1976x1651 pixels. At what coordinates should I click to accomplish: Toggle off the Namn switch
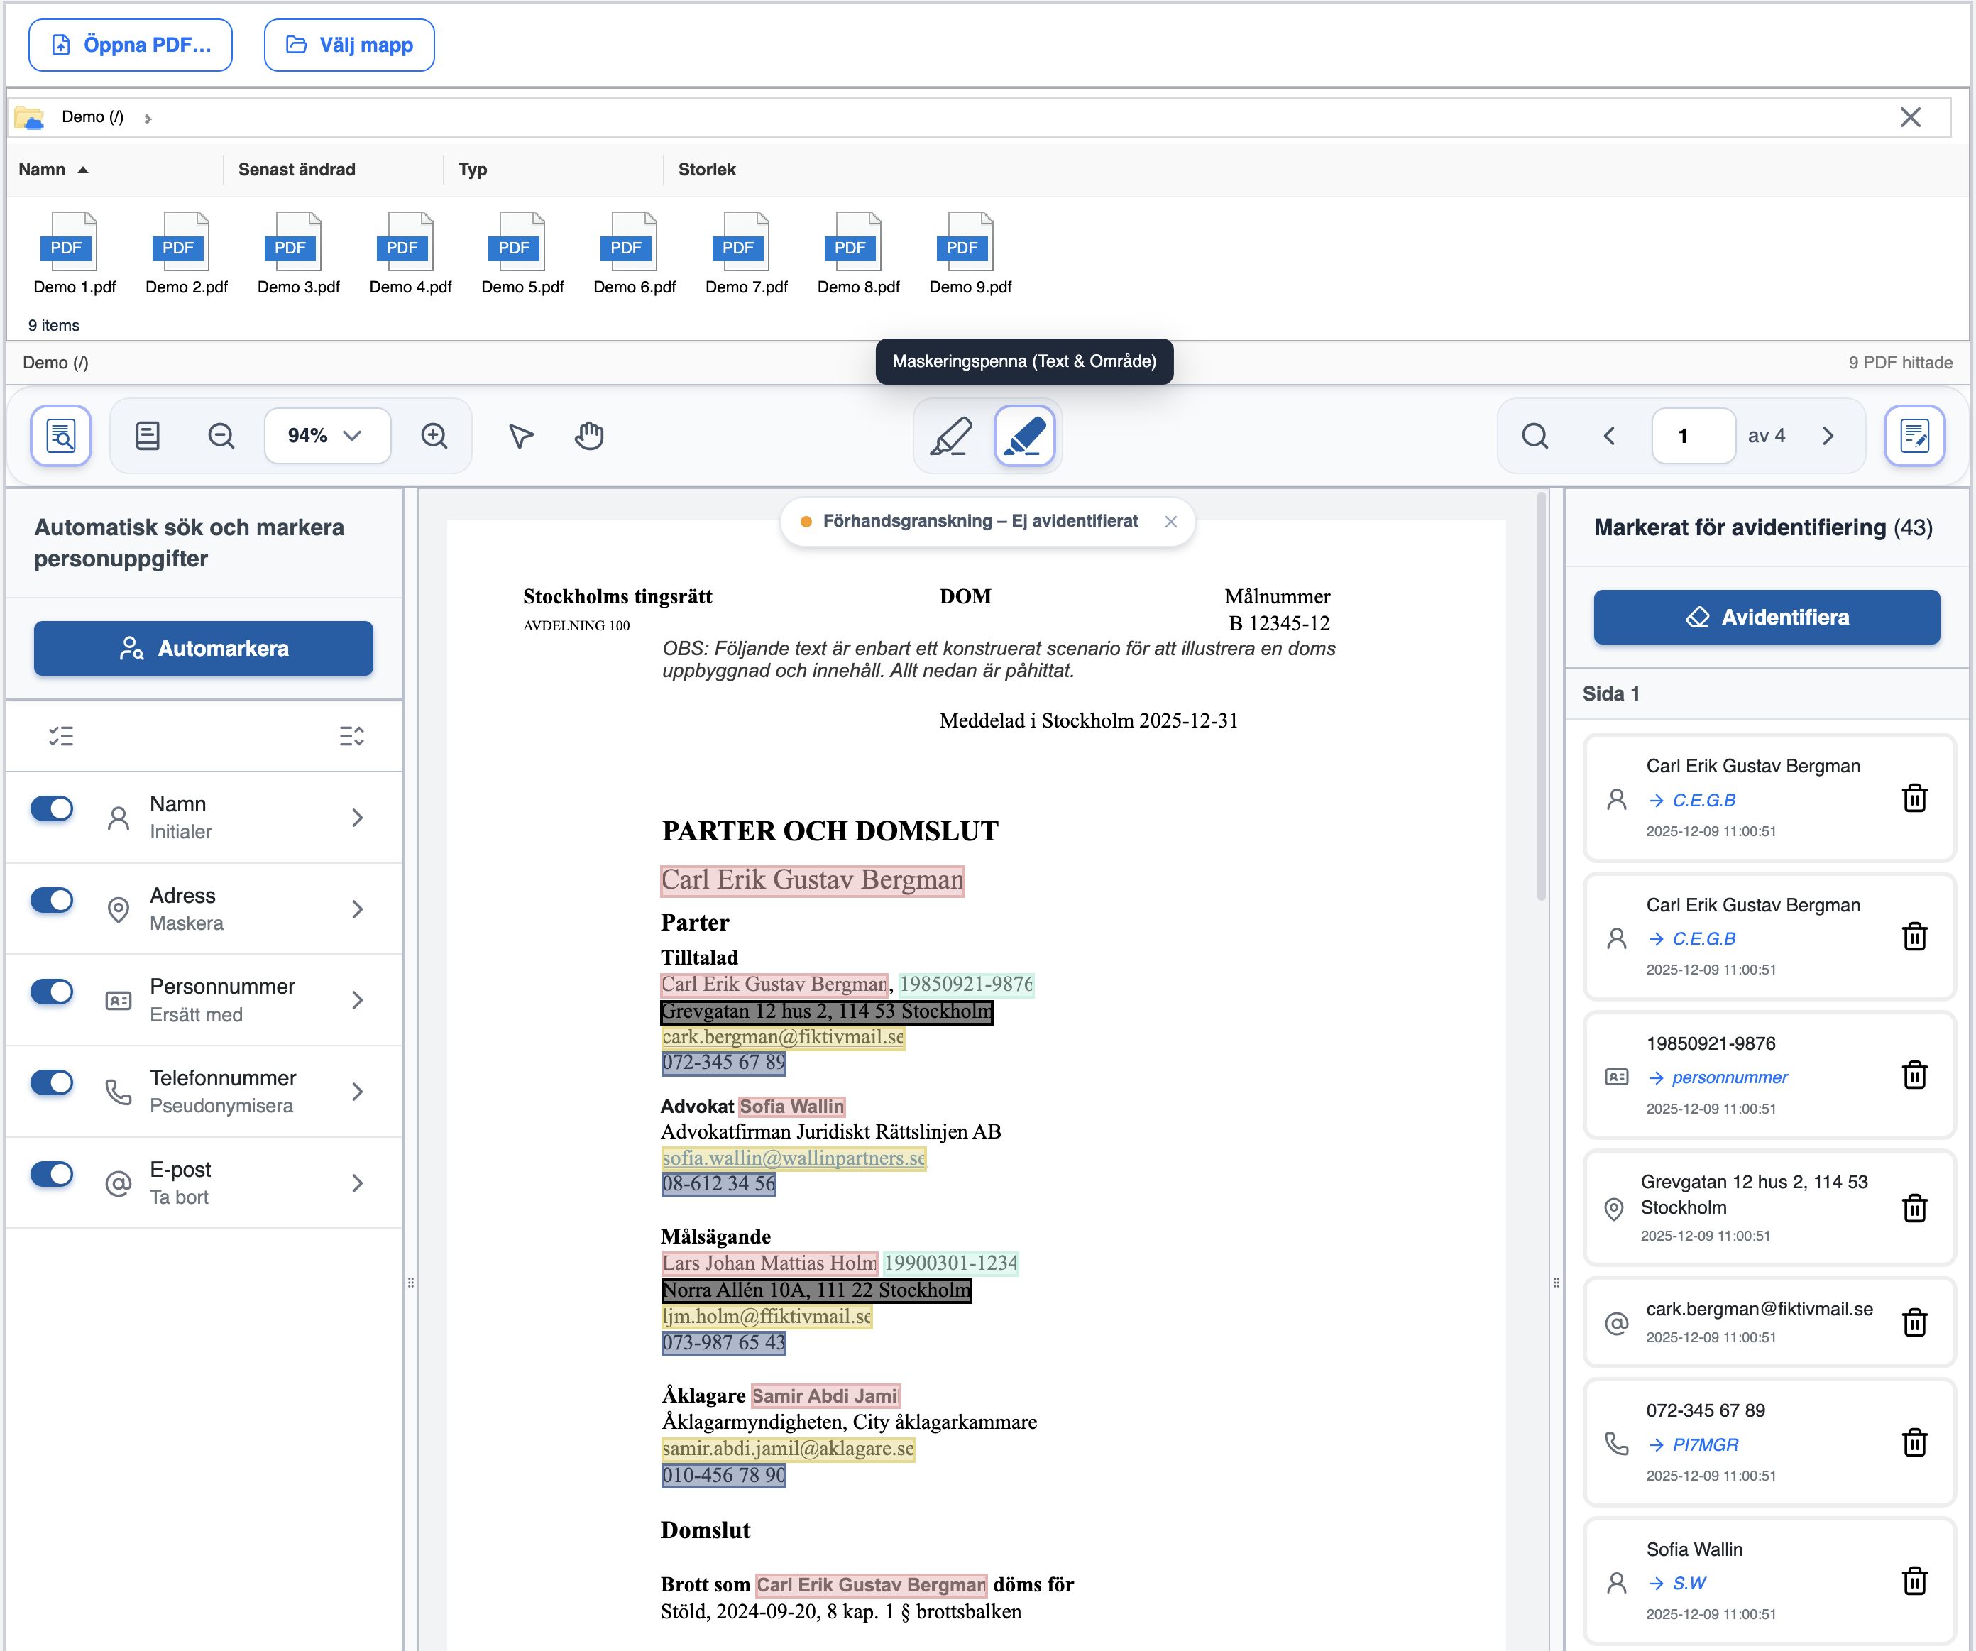[52, 809]
